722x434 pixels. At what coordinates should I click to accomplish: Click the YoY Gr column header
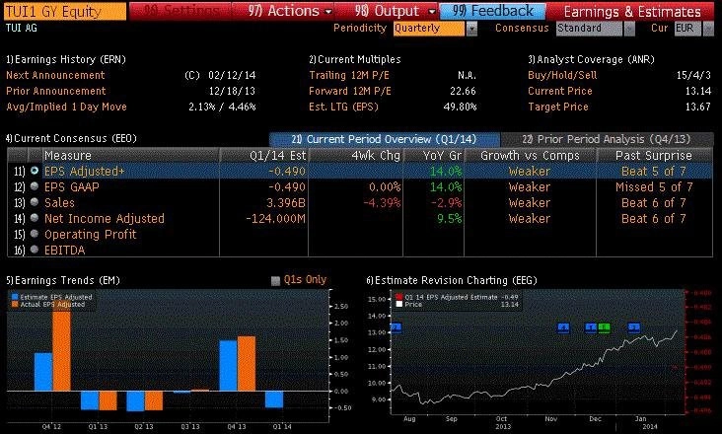tap(434, 156)
